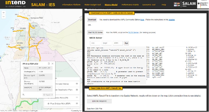Click the Start NEOS Solver button
This screenshot has width=209, height=112.
click(95, 33)
